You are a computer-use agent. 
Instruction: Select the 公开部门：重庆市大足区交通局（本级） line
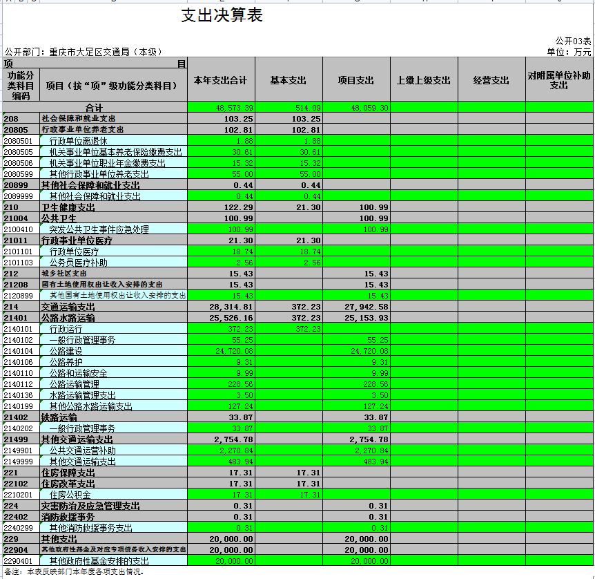[84, 52]
